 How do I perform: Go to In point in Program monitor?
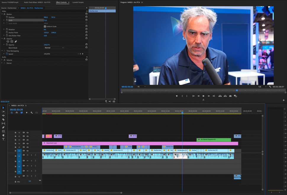click(x=193, y=96)
